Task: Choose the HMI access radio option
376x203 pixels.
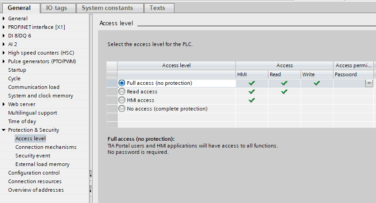Action: [x=122, y=100]
